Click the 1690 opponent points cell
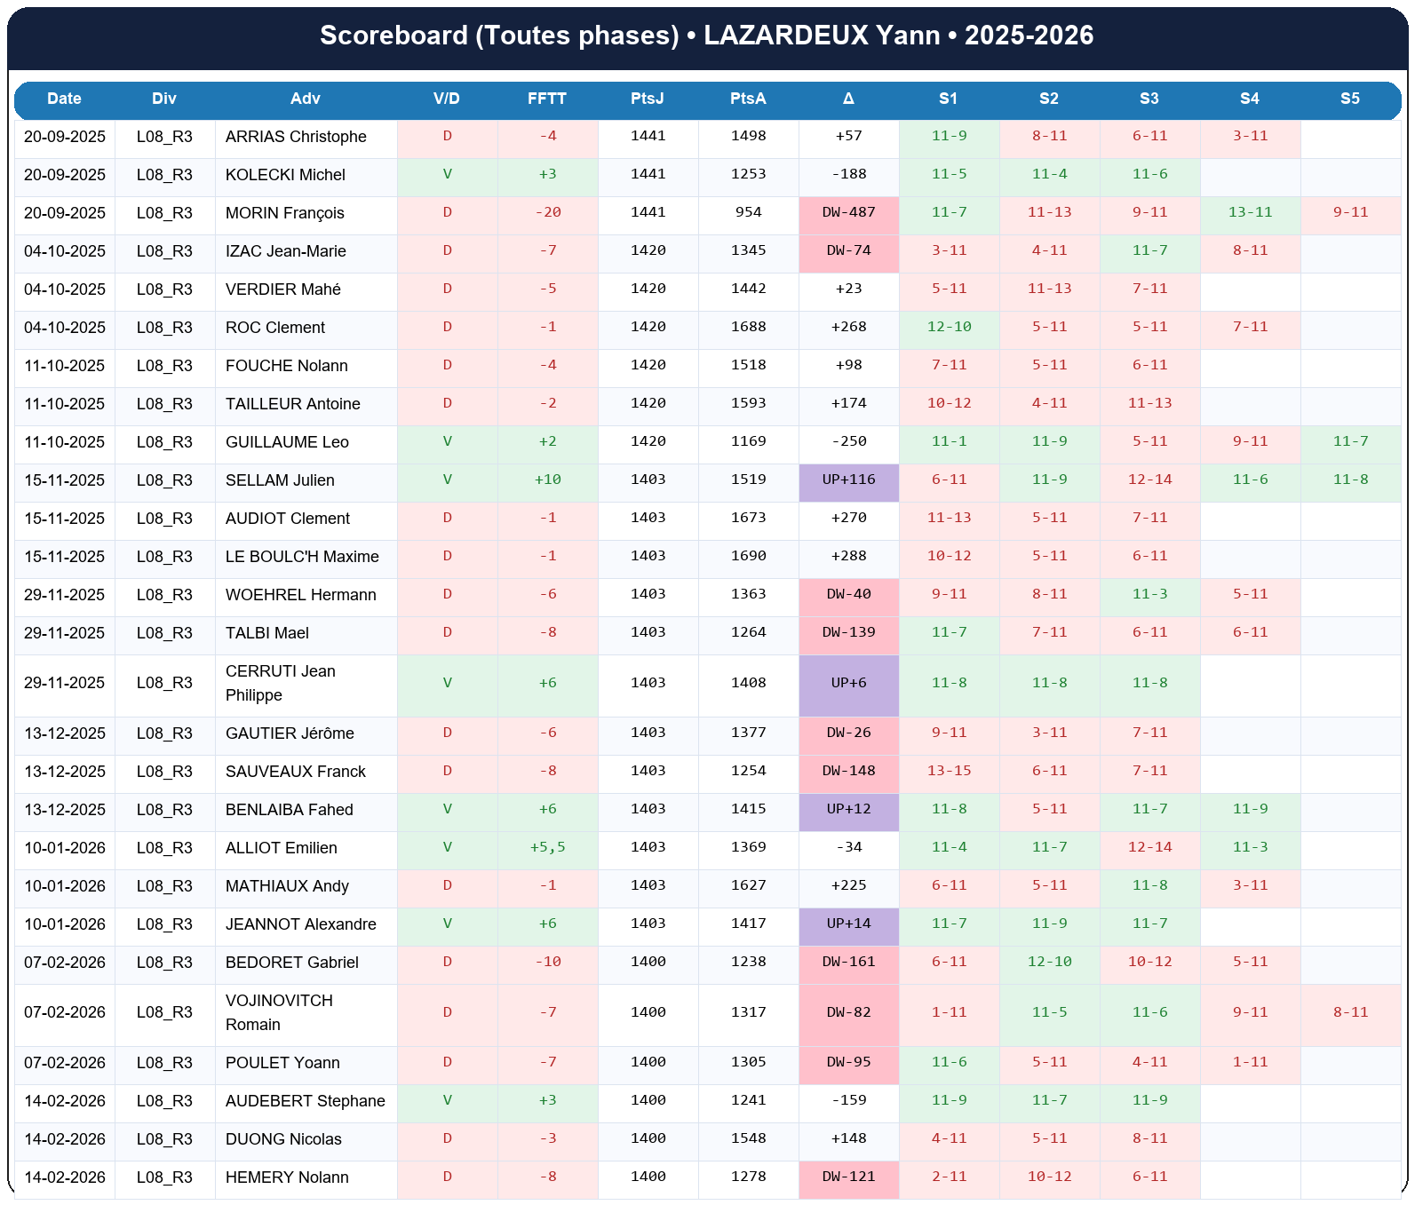The height and width of the screenshot is (1205, 1415). point(748,556)
